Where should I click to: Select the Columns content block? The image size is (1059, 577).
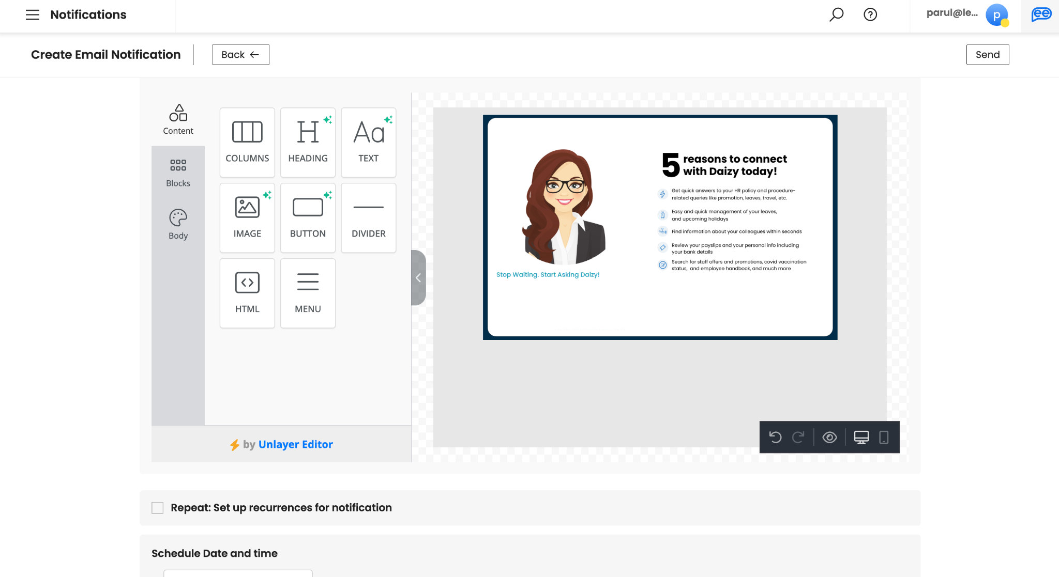(x=247, y=142)
